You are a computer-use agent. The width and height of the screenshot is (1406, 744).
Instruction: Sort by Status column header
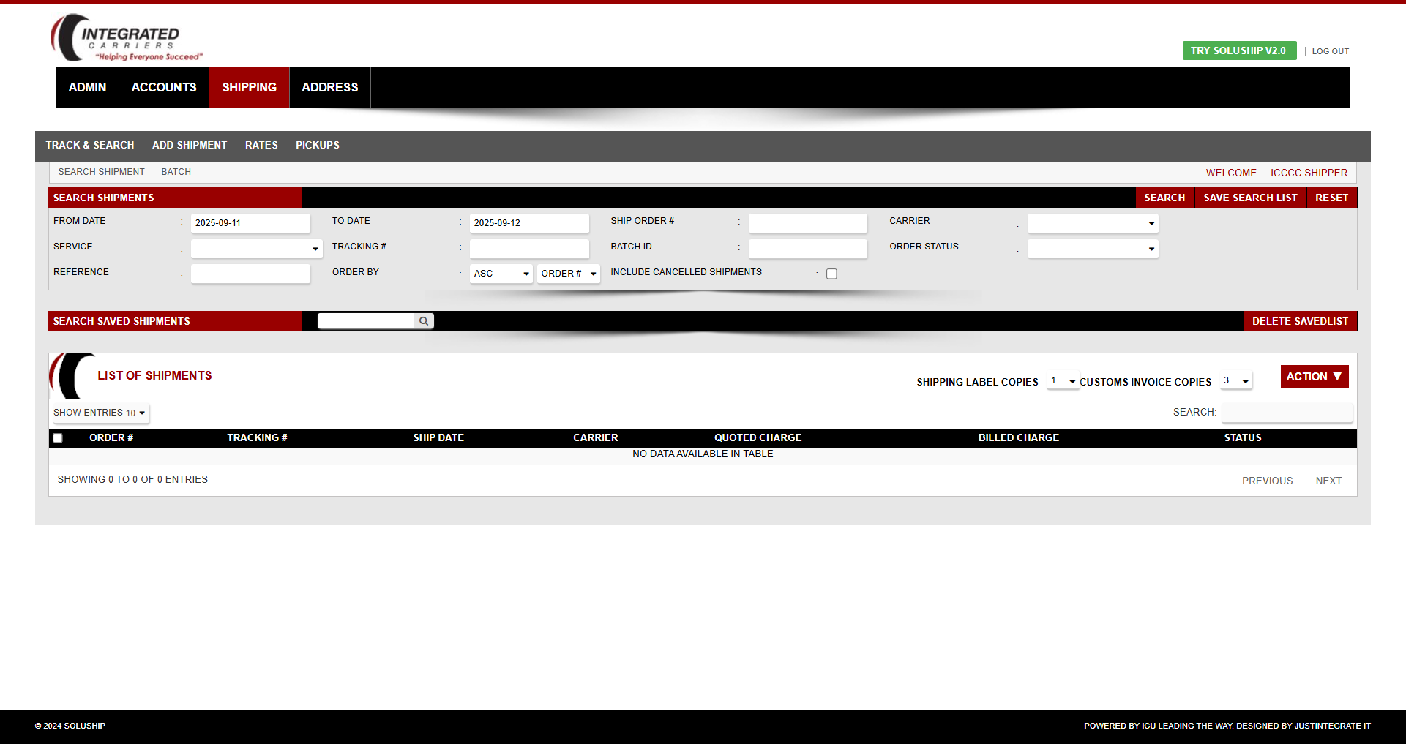pos(1243,437)
